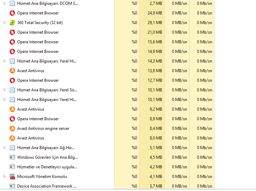Click the Avast icon in the 9,2 MB row
This screenshot has height=191, width=256.
[x=12, y=109]
